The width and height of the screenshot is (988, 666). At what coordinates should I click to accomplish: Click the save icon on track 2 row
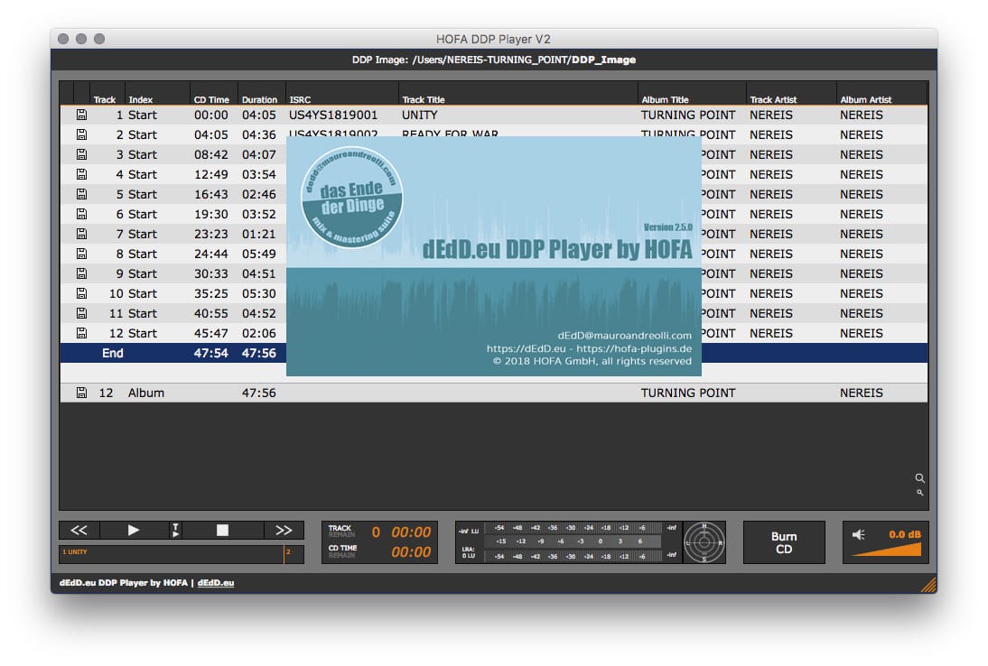pyautogui.click(x=81, y=134)
